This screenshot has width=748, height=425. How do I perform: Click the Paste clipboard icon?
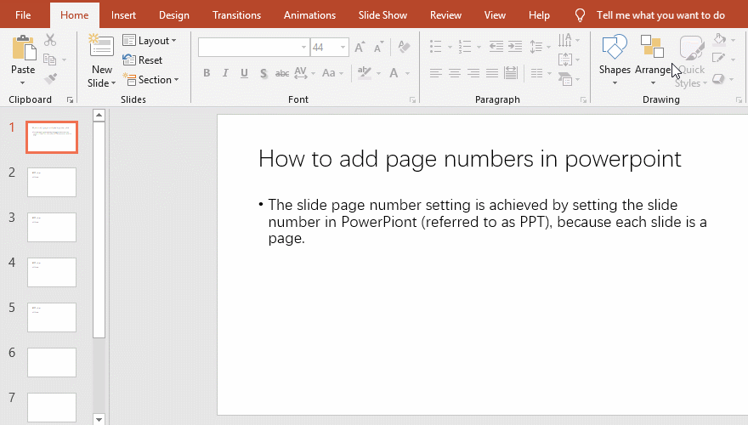tap(23, 48)
